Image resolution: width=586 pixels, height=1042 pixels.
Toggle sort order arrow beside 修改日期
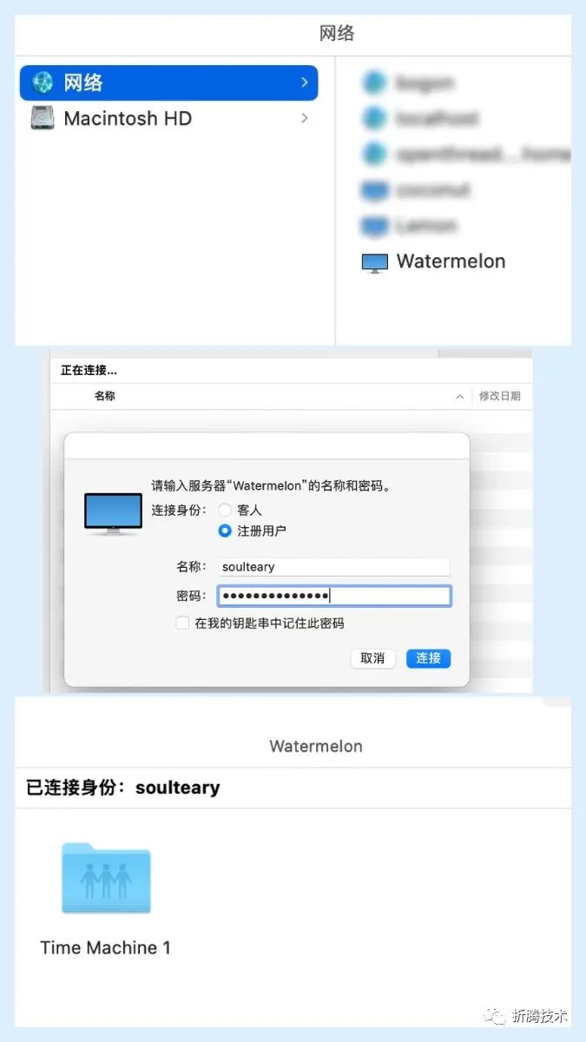pos(459,396)
